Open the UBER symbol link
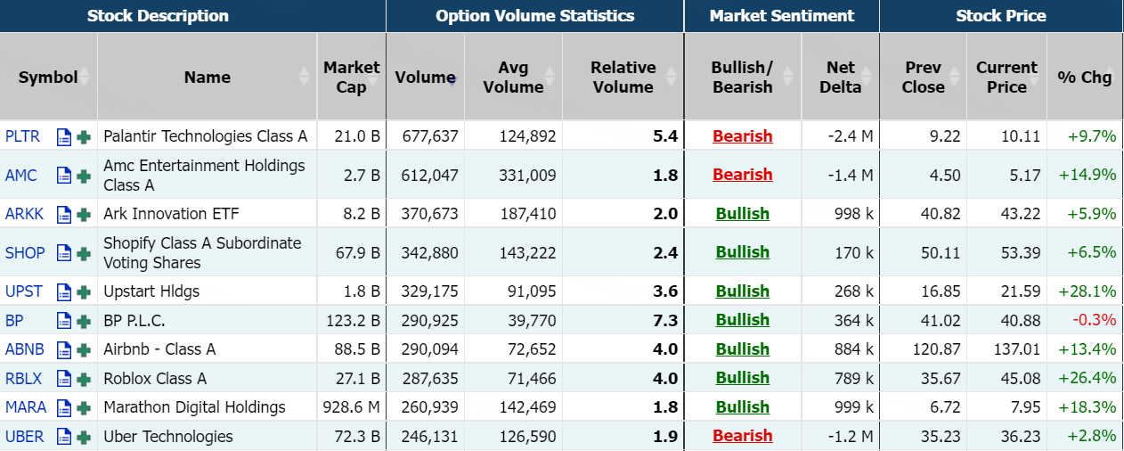Screen dimensions: 1124x451 tap(24, 437)
